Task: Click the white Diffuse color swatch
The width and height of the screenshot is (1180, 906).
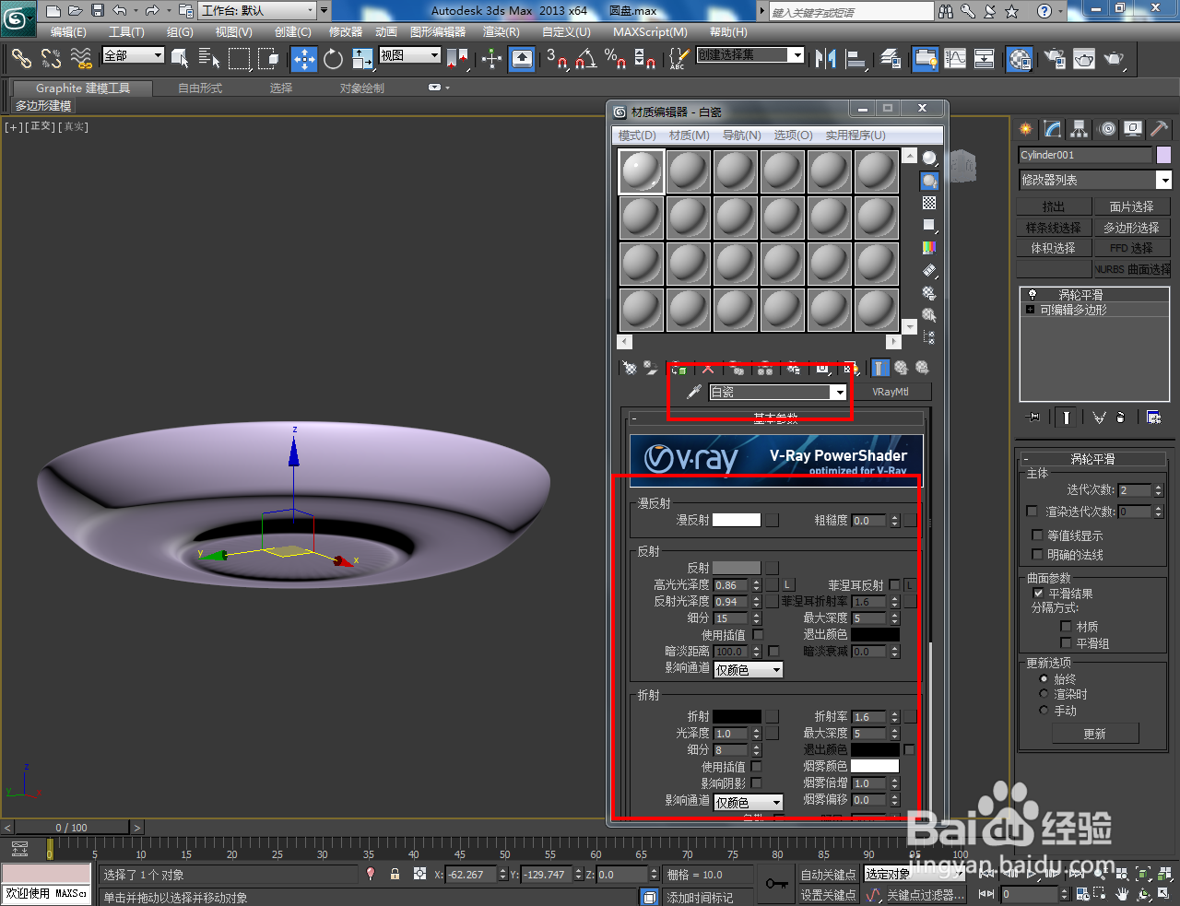Action: pyautogui.click(x=737, y=520)
